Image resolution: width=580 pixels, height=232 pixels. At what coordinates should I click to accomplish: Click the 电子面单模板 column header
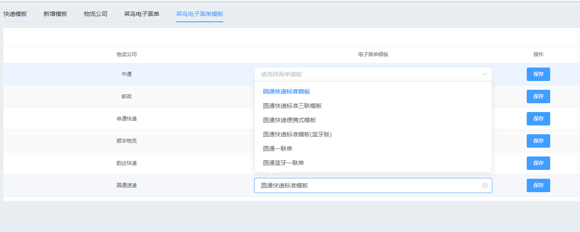pos(373,55)
